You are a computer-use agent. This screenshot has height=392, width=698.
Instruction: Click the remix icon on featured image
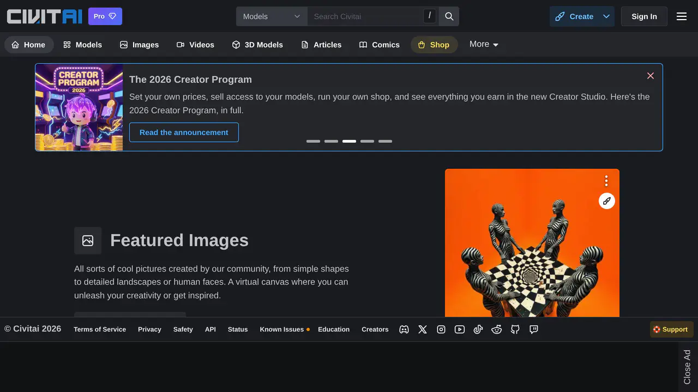click(x=607, y=201)
